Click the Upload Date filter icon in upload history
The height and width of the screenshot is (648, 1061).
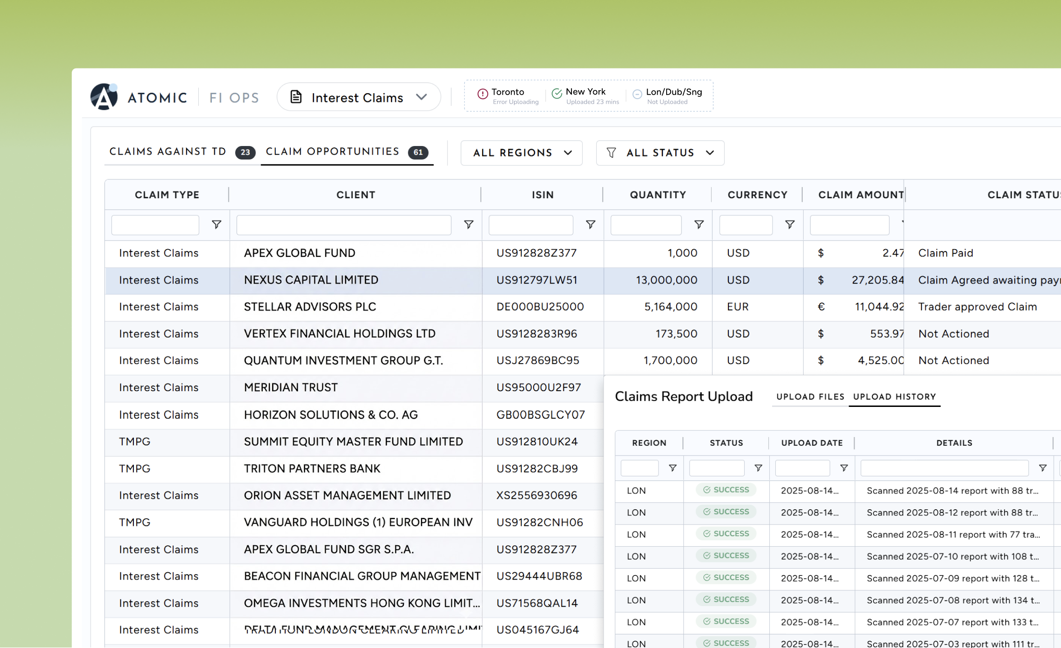844,468
